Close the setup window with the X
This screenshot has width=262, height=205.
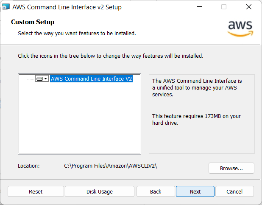tap(248, 7)
